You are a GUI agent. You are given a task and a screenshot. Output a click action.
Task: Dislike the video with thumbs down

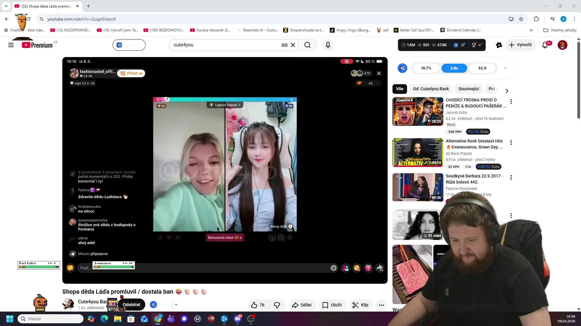click(277, 305)
